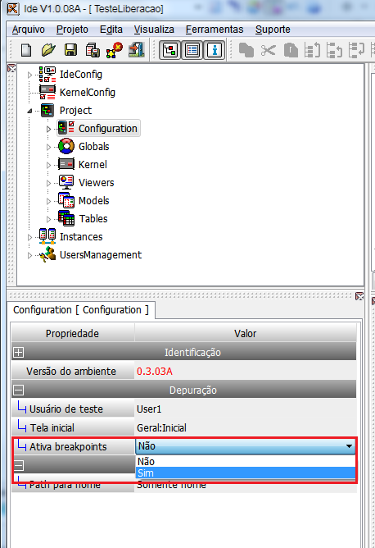Click the grayed Copy toolbar icon
The height and width of the screenshot is (548, 375).
(246, 50)
